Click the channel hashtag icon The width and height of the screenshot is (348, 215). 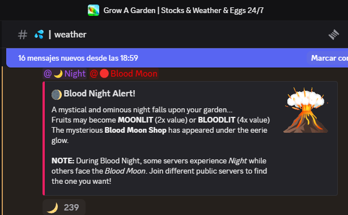(x=23, y=35)
